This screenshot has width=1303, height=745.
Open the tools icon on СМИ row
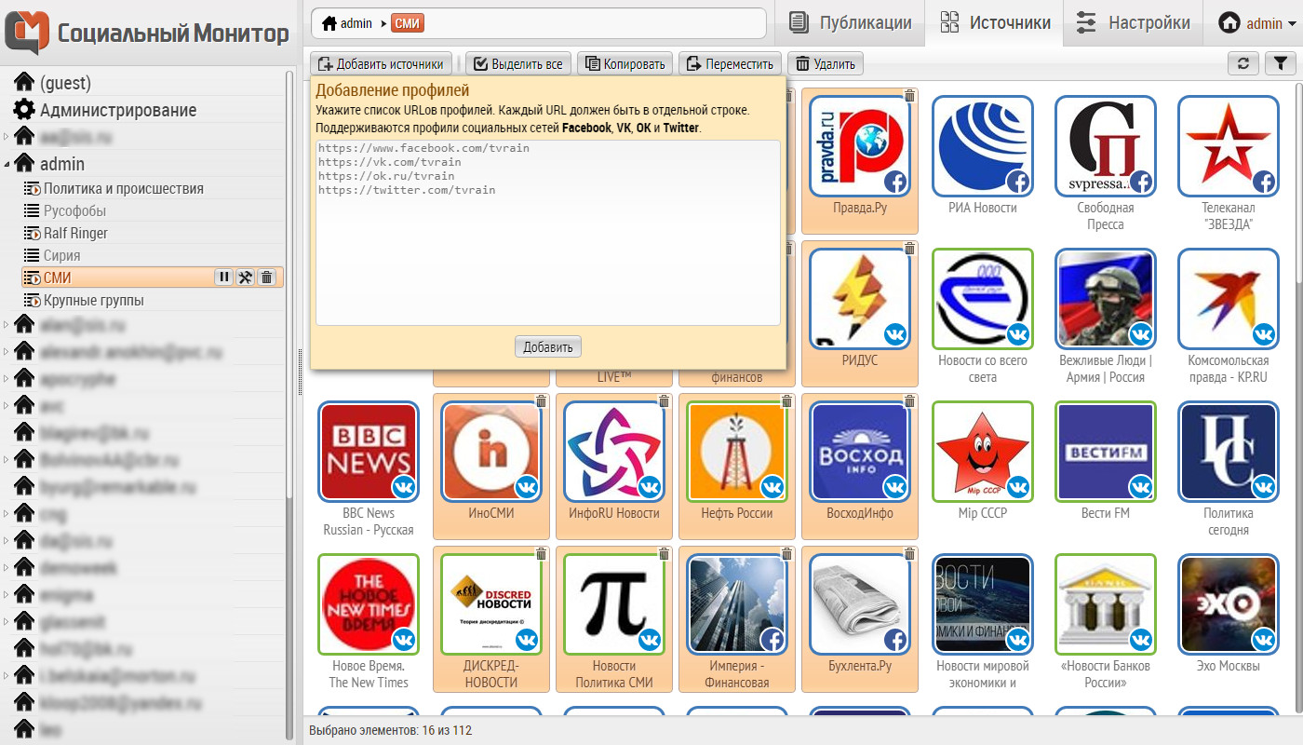246,277
